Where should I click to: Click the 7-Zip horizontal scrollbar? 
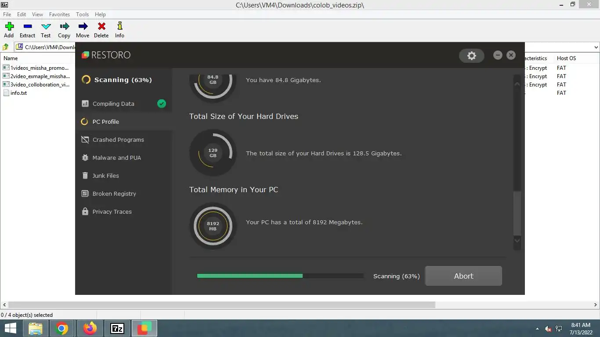[x=222, y=305]
